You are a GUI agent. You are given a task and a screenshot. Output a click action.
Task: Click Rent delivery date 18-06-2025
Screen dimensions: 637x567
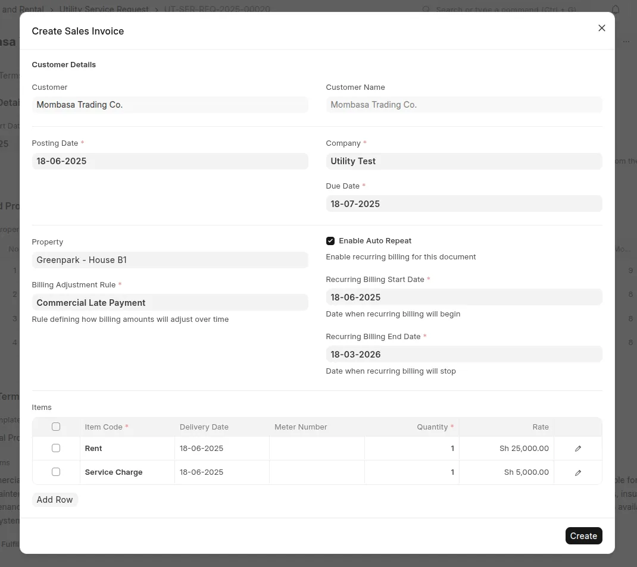(222, 449)
